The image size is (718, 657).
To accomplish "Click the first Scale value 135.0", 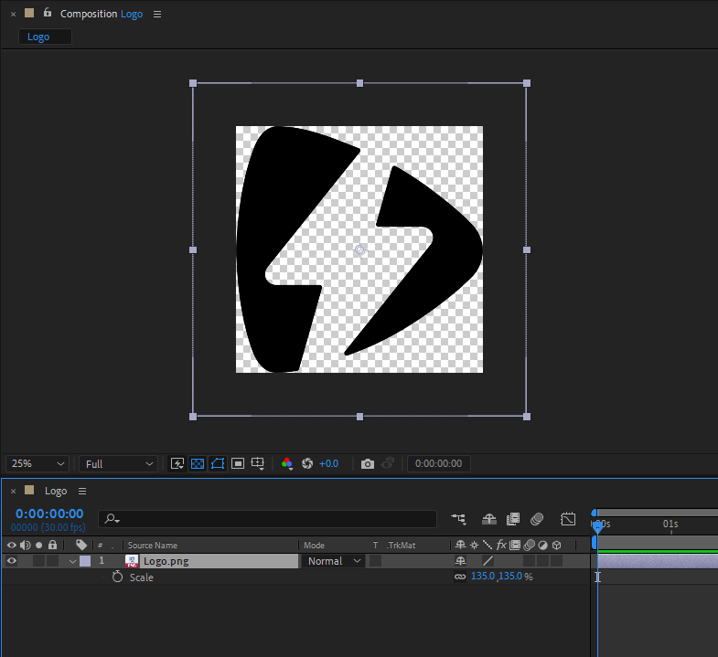I will (483, 576).
